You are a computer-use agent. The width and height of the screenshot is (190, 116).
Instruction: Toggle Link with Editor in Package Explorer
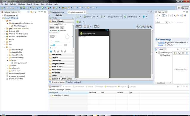click(32, 12)
